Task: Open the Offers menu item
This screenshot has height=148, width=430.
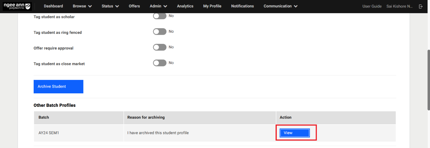Action: pos(134,6)
